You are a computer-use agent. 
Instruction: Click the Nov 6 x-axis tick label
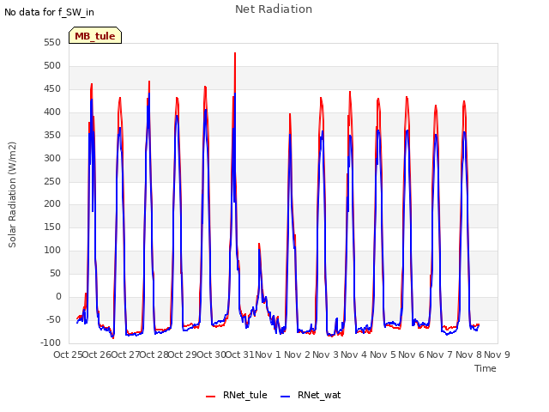pos(411,354)
